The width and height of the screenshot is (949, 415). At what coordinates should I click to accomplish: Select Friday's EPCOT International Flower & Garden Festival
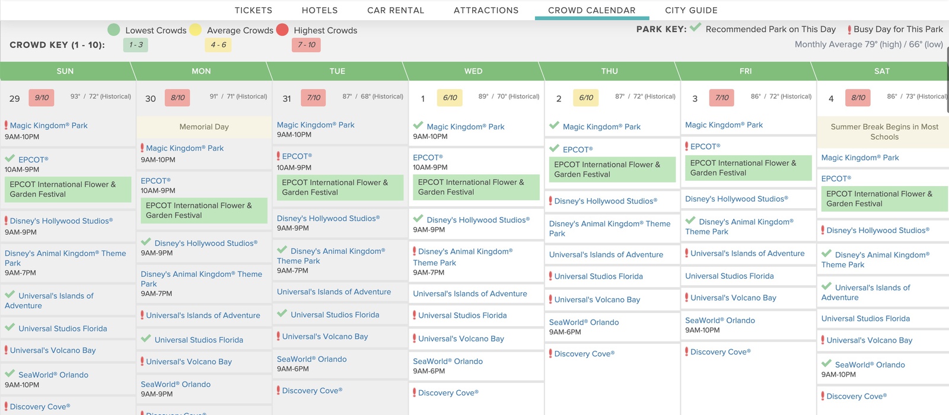pos(749,168)
